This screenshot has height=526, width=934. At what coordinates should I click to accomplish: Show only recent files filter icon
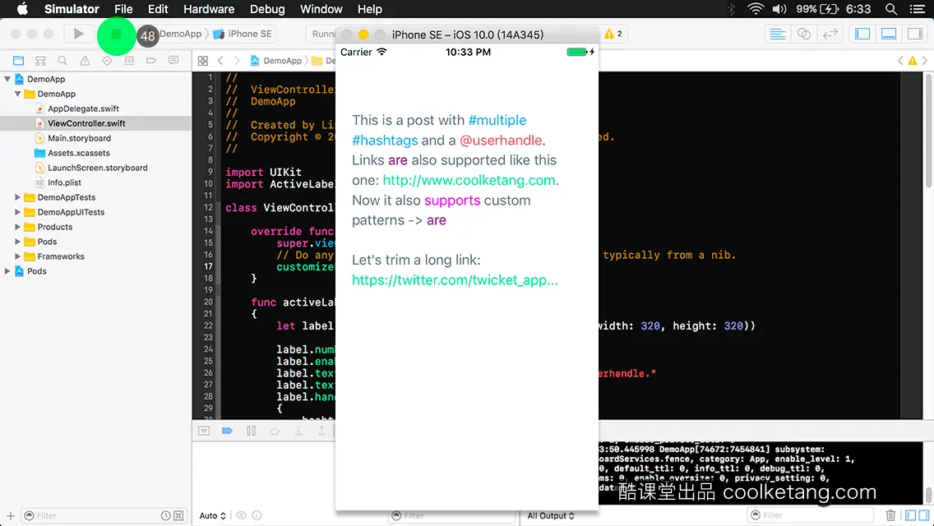tap(165, 516)
